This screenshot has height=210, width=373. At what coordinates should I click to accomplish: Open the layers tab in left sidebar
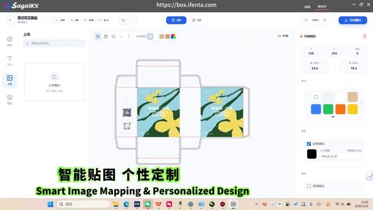click(9, 100)
